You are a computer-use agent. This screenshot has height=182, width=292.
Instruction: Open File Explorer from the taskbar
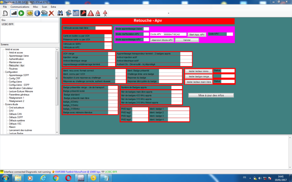click(x=18, y=178)
